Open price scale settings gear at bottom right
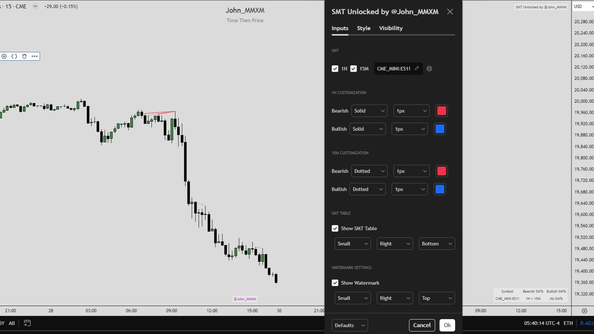The width and height of the screenshot is (594, 334). click(584, 311)
